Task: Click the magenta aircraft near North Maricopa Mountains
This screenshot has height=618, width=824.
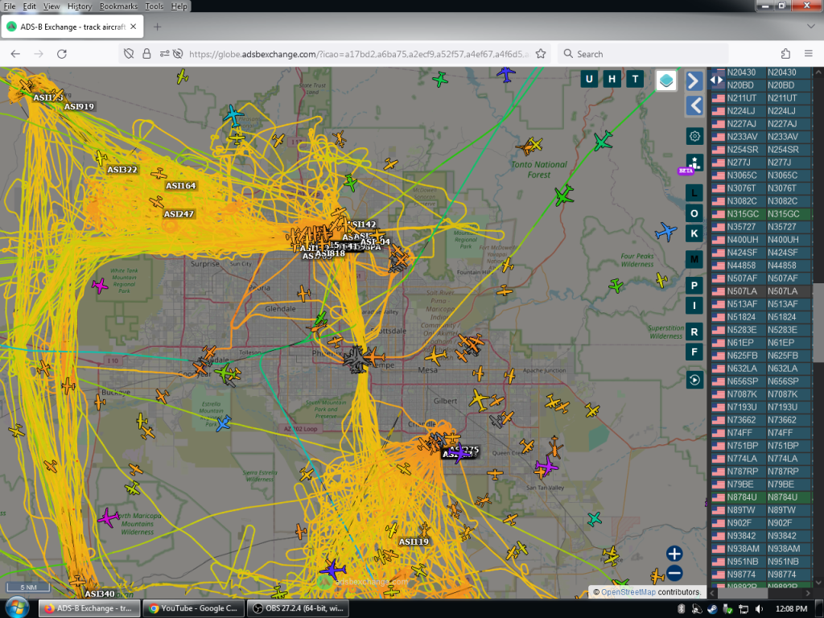Action: (x=109, y=517)
